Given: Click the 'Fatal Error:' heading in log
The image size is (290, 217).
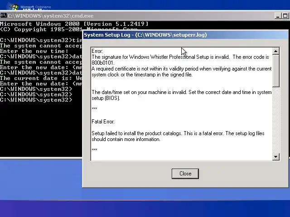Looking at the screenshot, I should [x=103, y=122].
